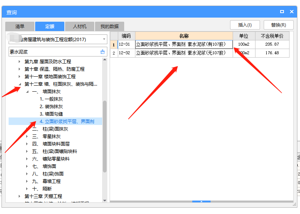300x214 pixels.
Task: Select 4. 立面砂浆找平层、界面剂 item
Action: (67, 121)
